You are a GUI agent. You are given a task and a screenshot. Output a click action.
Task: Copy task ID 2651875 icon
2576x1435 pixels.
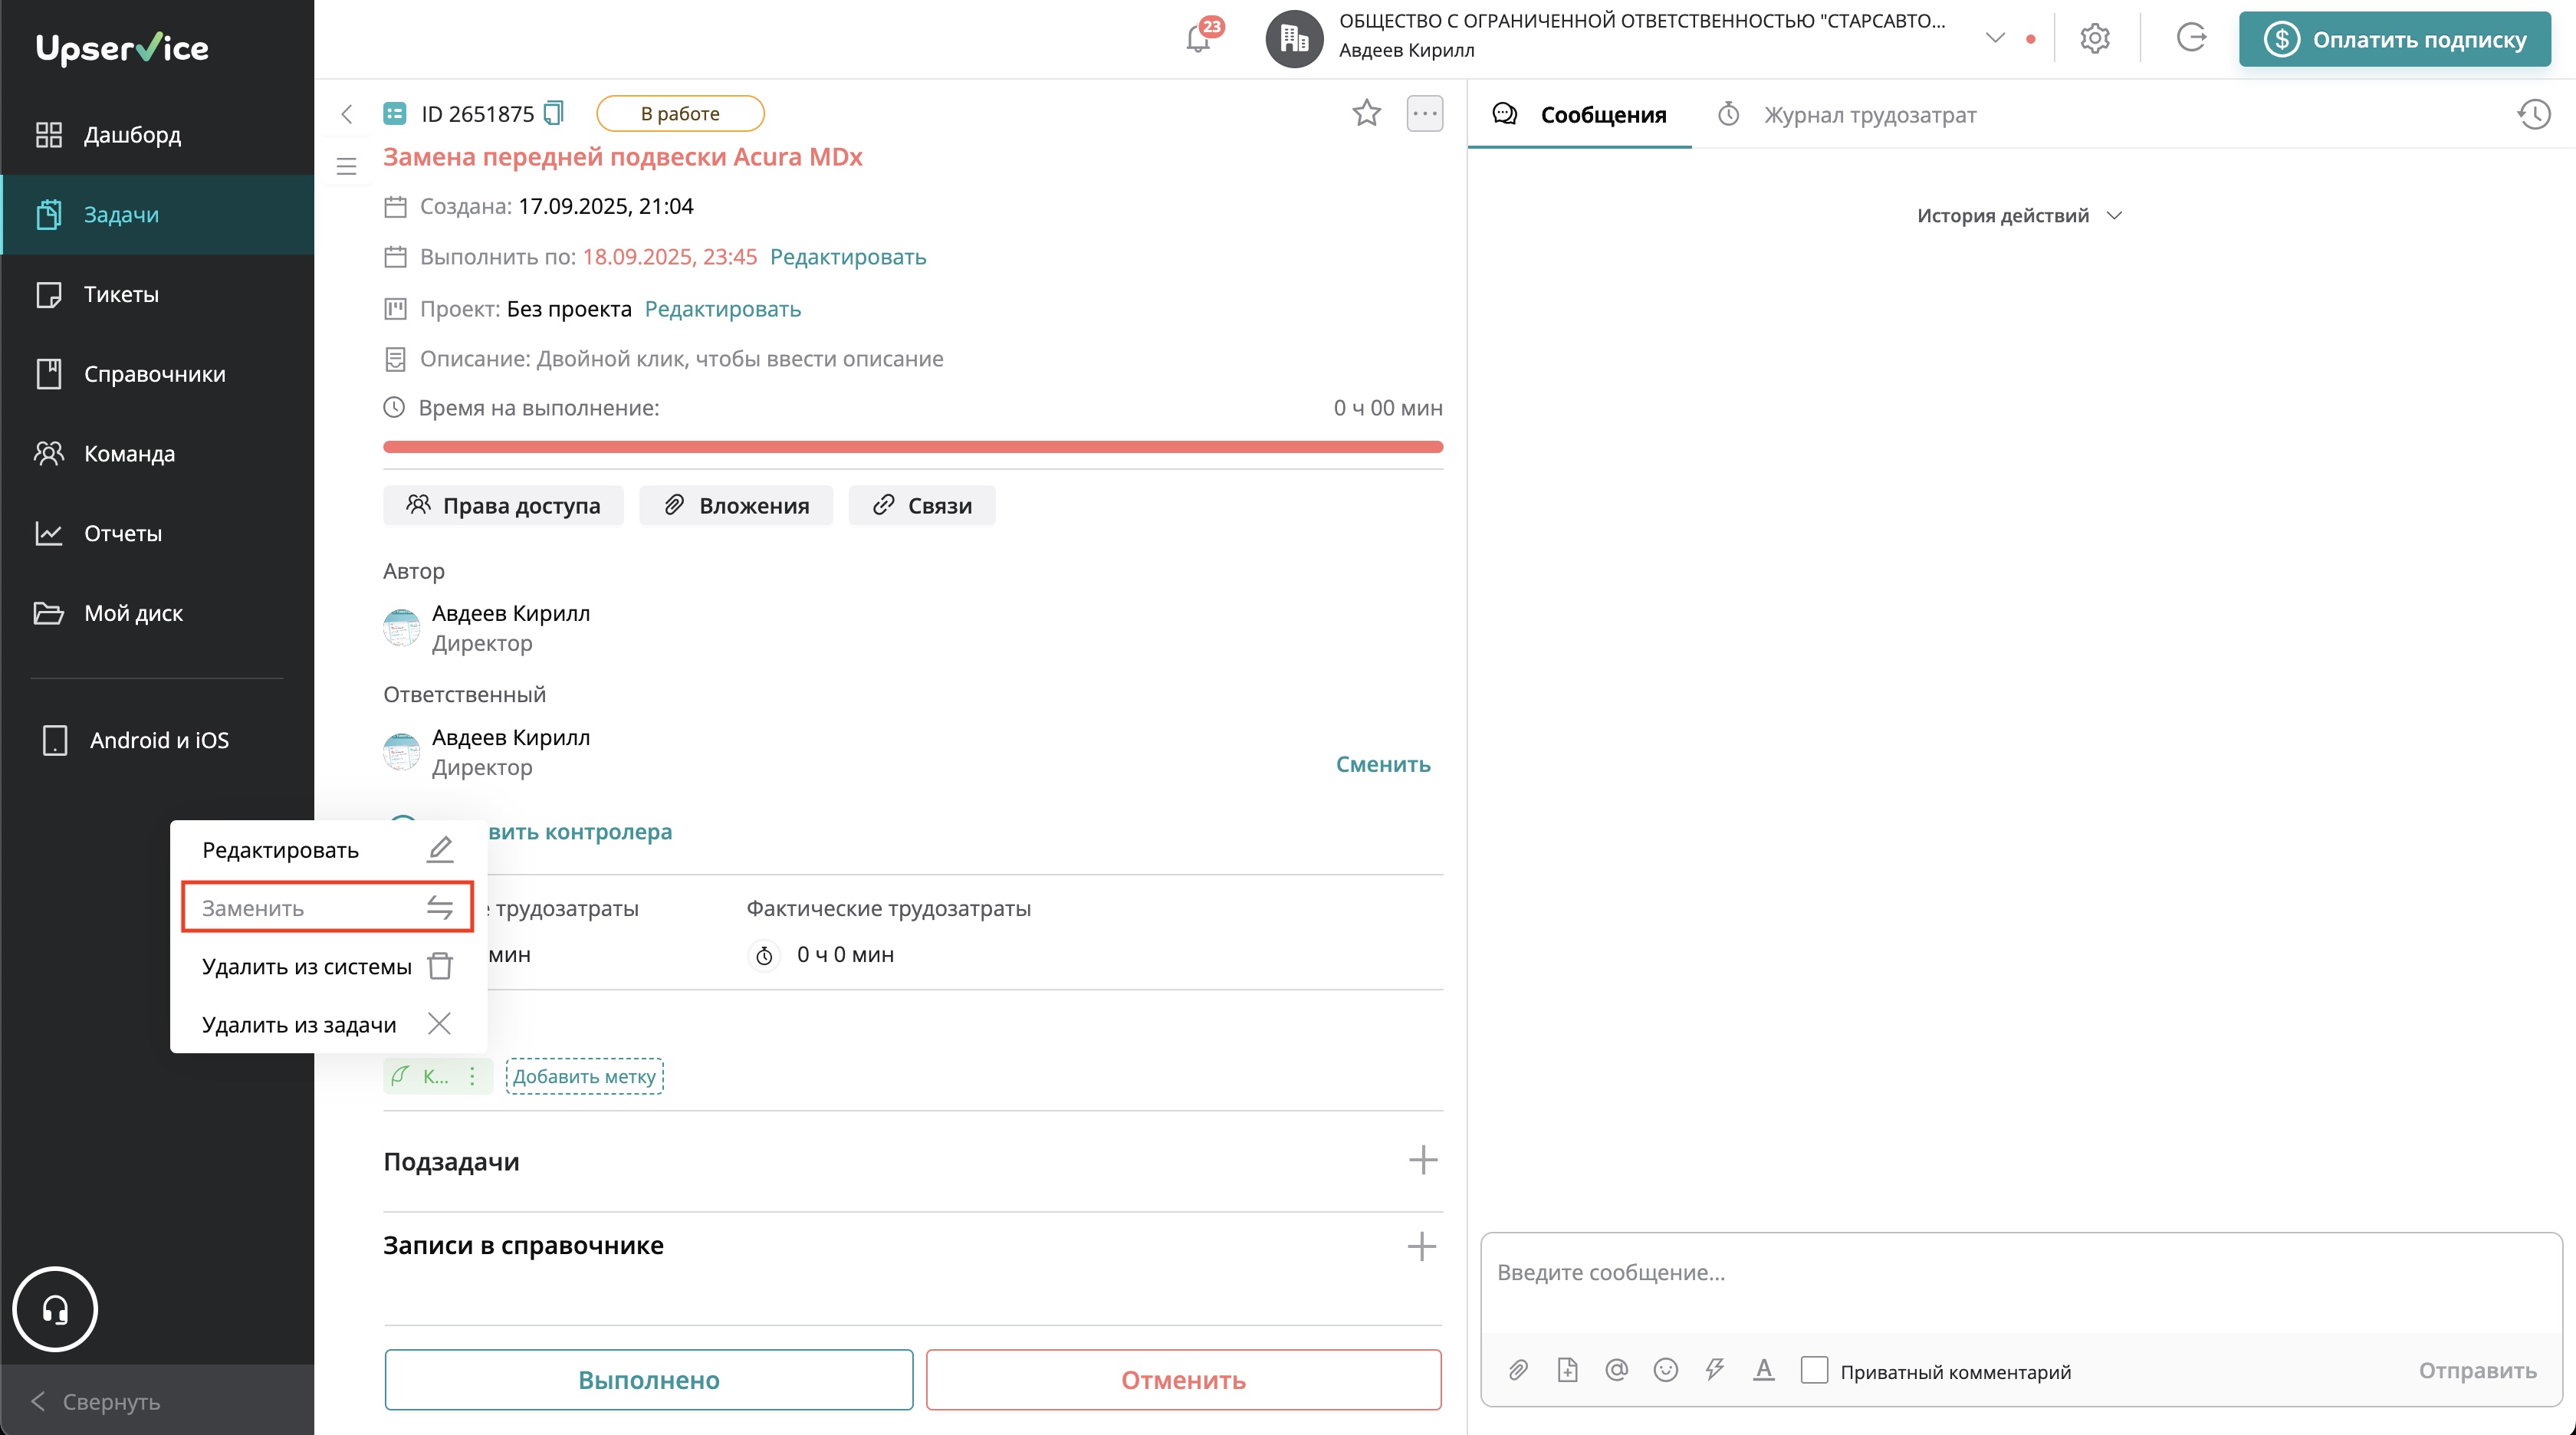pos(554,113)
